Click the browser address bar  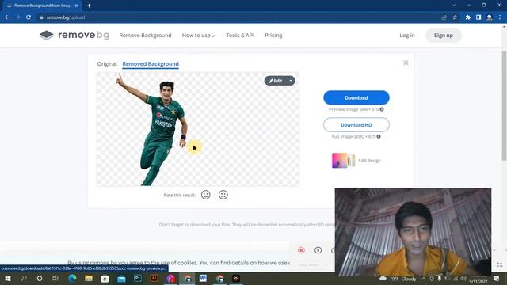click(x=238, y=17)
